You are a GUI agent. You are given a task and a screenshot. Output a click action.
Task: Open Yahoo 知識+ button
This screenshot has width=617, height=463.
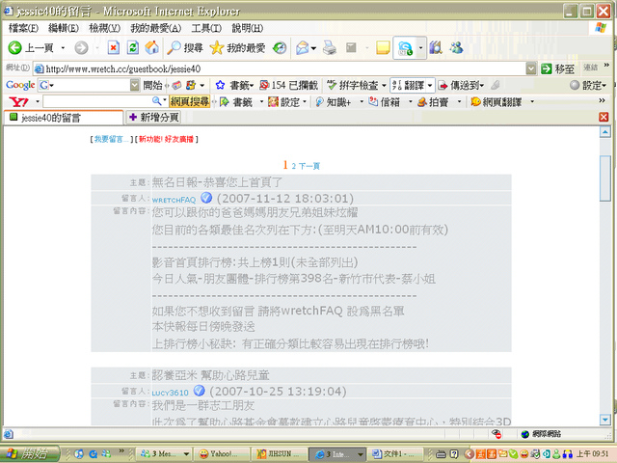[333, 102]
